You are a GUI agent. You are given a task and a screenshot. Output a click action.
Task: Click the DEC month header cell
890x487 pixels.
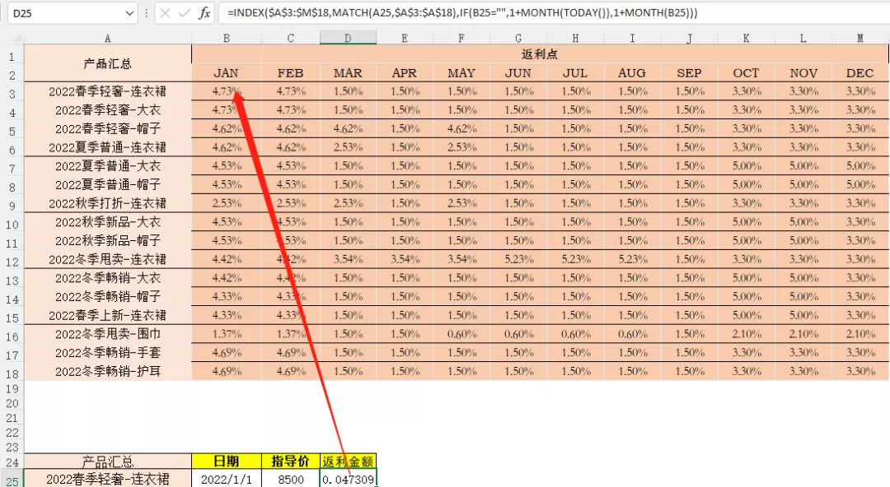click(860, 73)
